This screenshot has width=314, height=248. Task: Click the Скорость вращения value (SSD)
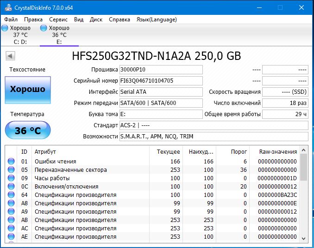[x=285, y=92]
